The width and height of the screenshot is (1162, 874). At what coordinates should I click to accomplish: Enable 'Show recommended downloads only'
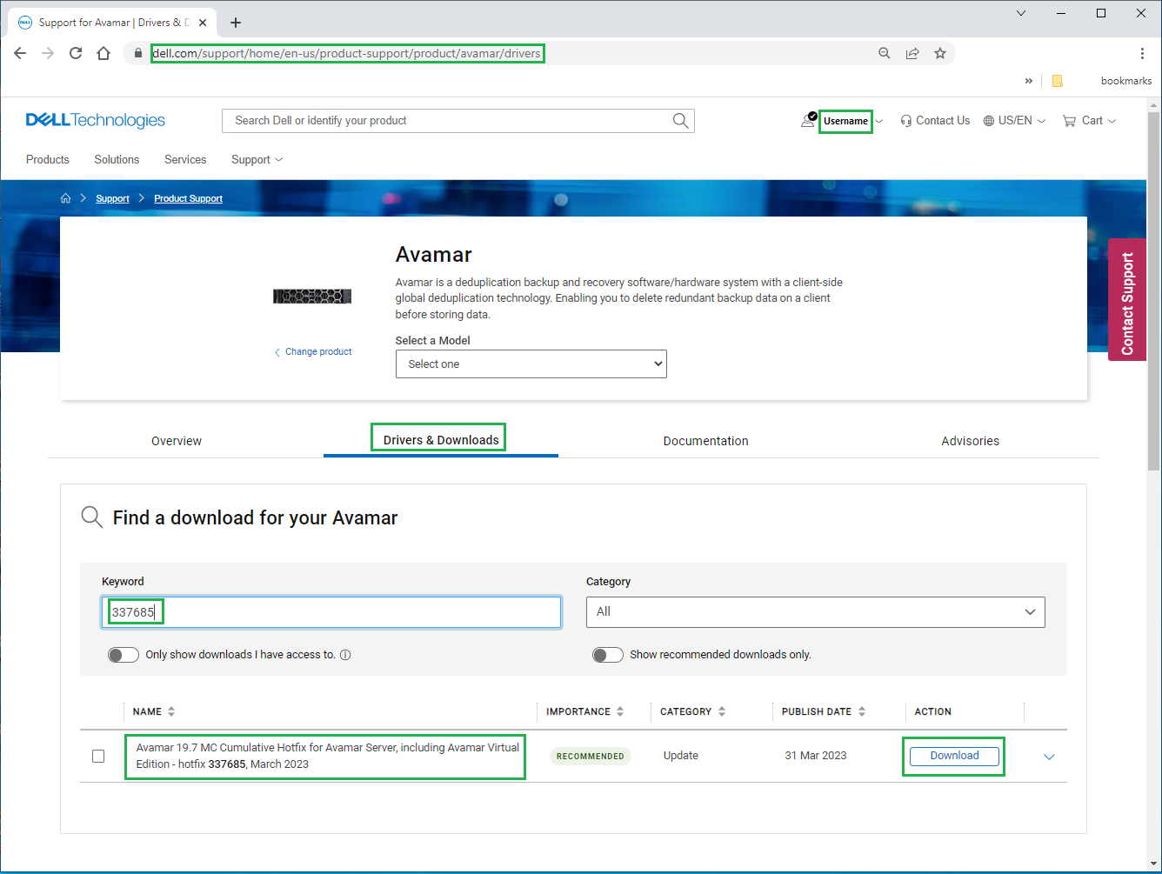point(608,654)
